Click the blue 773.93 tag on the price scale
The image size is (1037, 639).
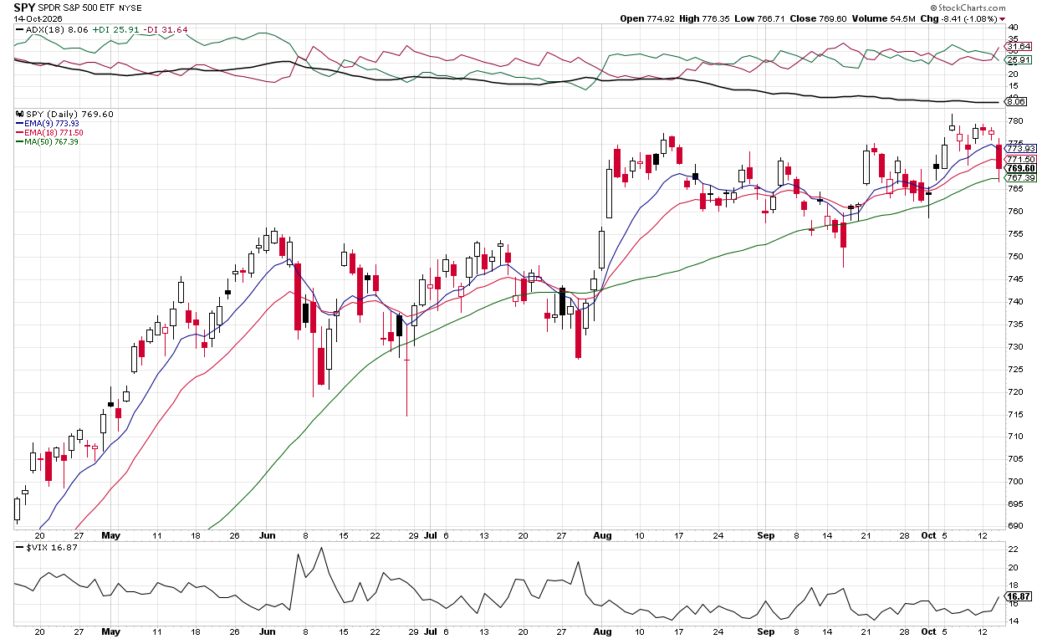[1019, 148]
